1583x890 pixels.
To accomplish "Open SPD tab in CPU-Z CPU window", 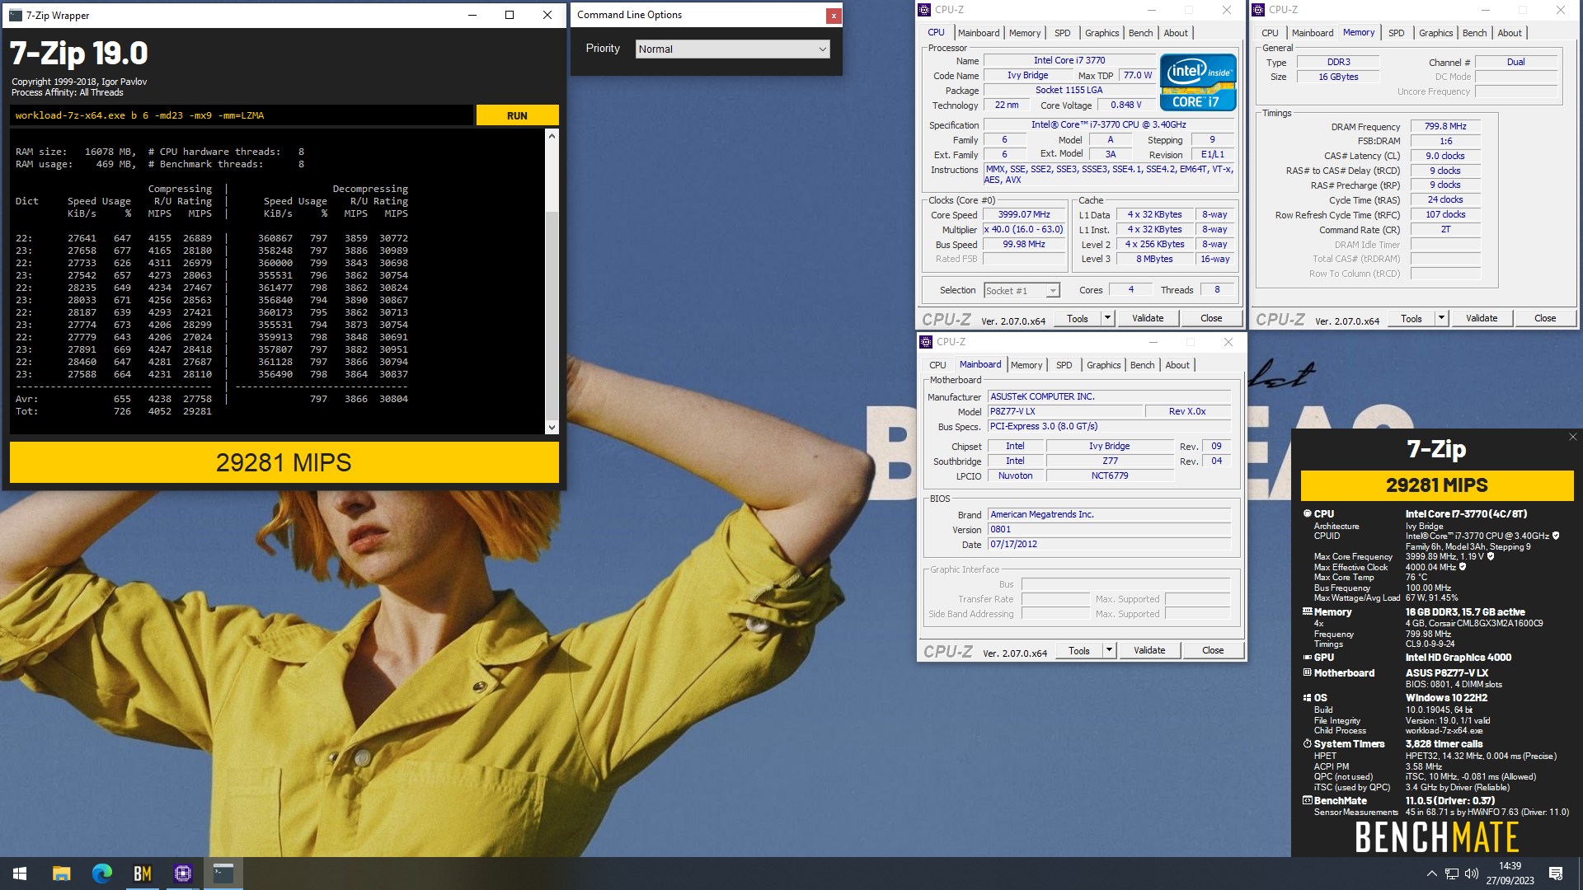I will tap(1063, 33).
